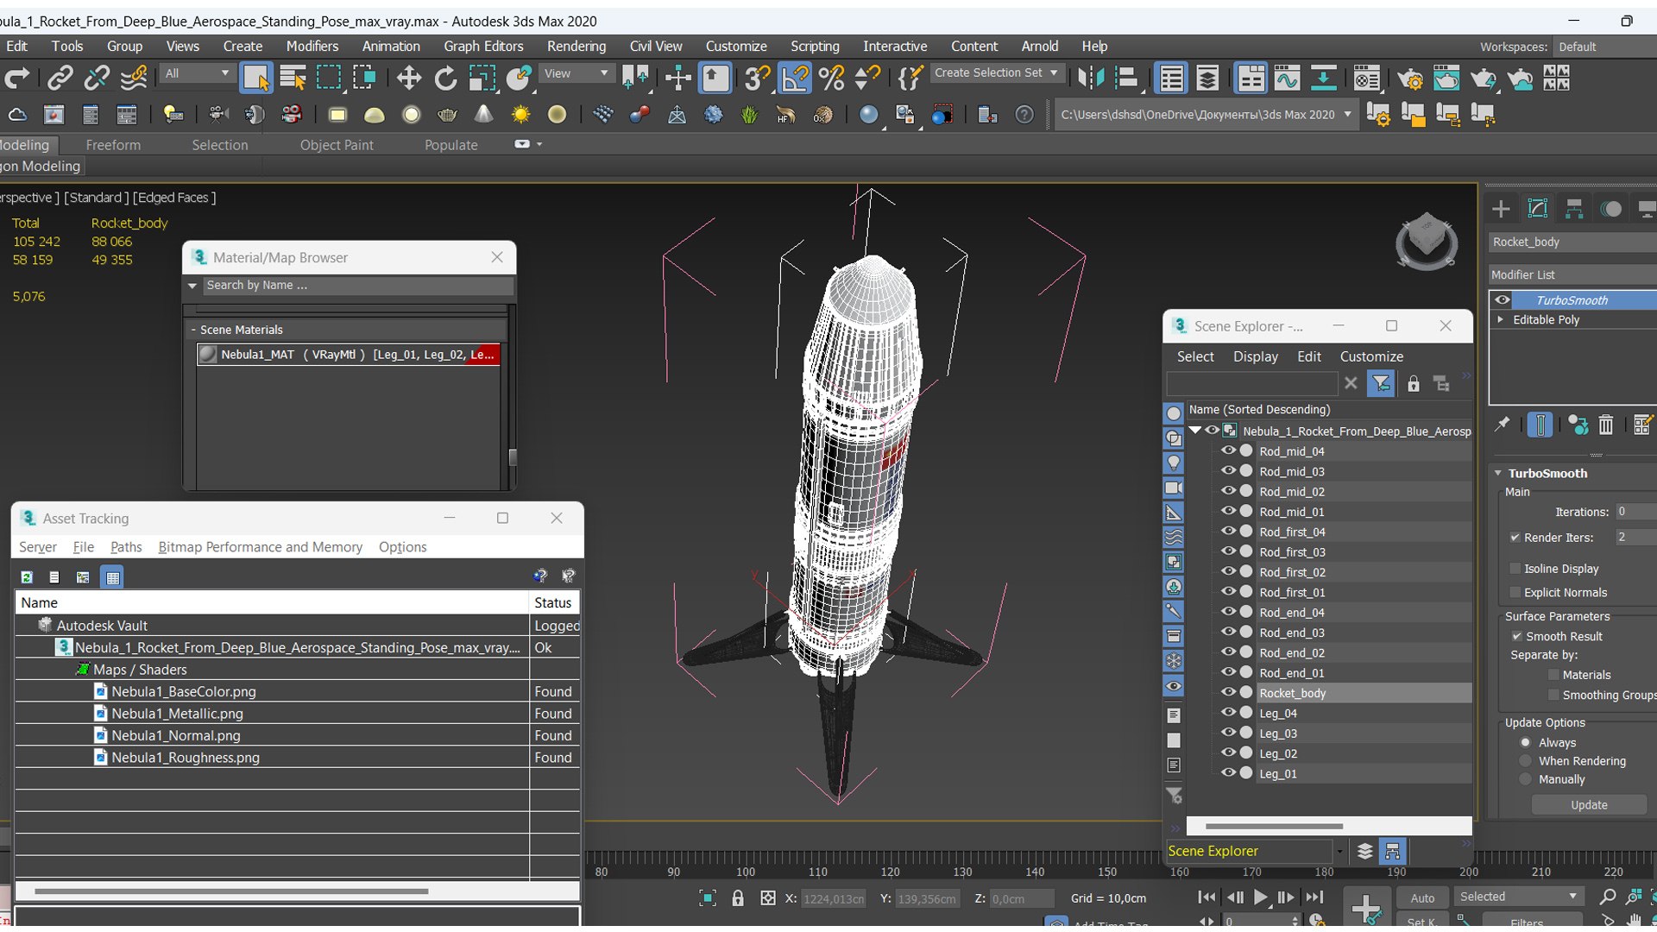Click the Material Browser vertical scrollbar
Image resolution: width=1657 pixels, height=932 pixels.
pos(513,457)
